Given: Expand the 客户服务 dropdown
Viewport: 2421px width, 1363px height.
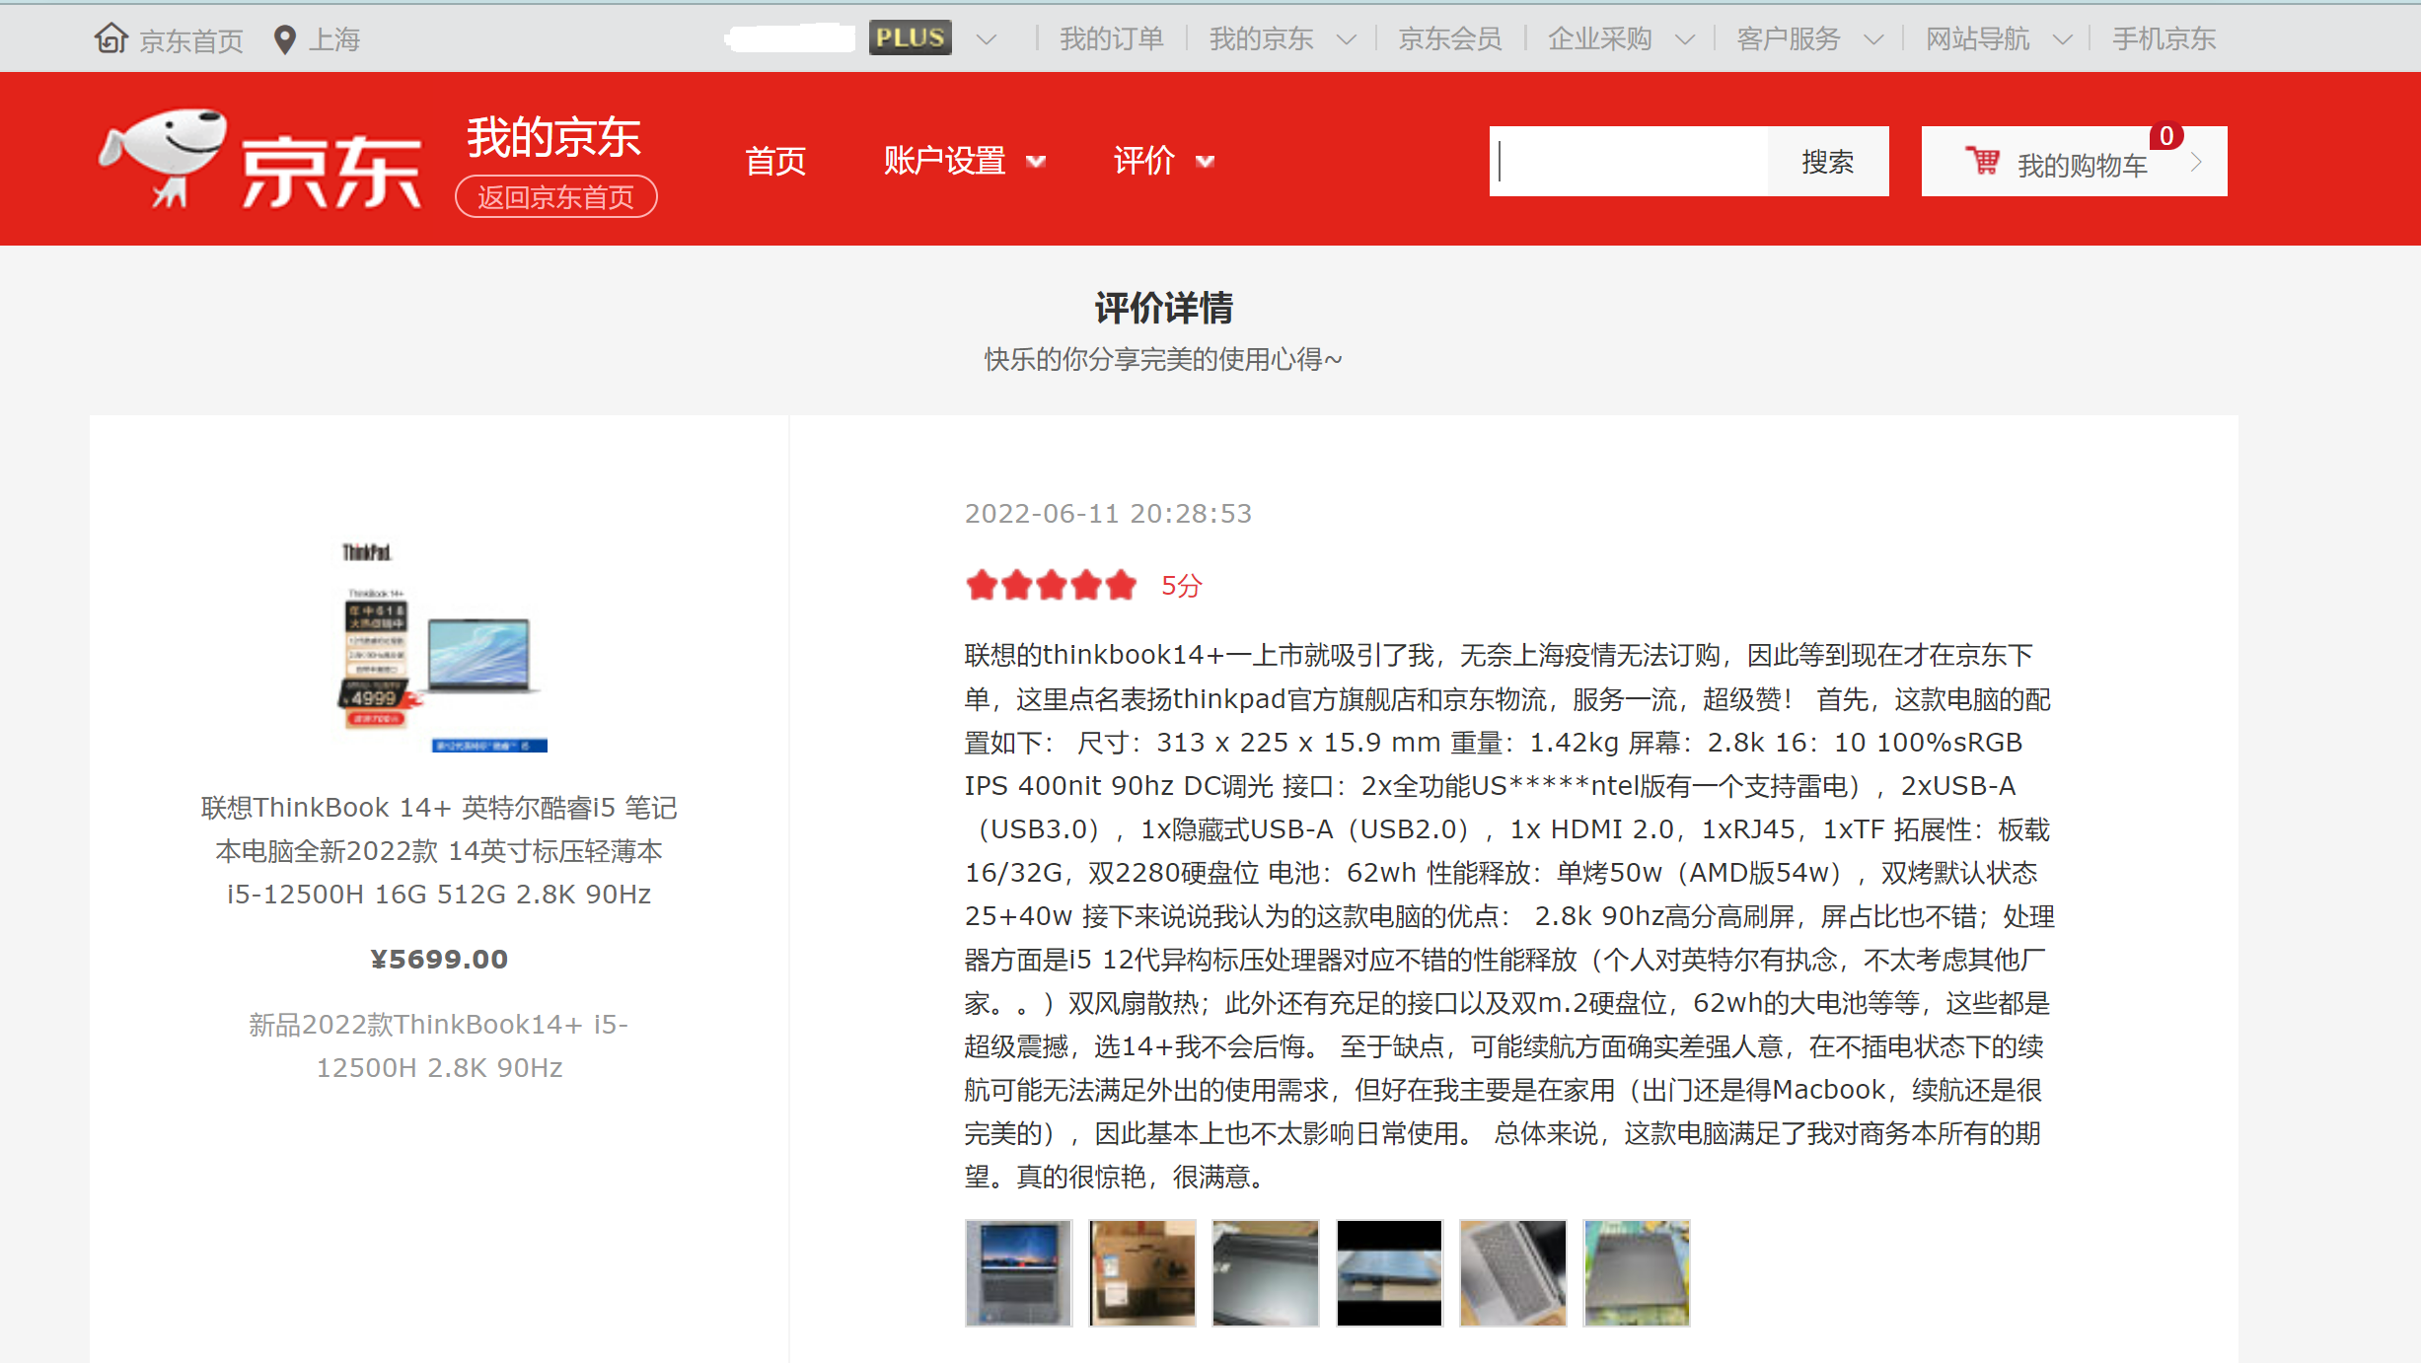Looking at the screenshot, I should click(1873, 39).
